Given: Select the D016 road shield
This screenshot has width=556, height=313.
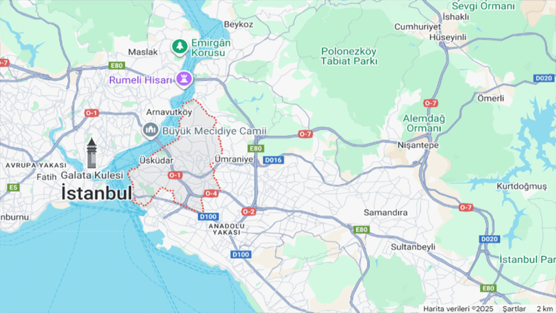Looking at the screenshot, I should (274, 160).
